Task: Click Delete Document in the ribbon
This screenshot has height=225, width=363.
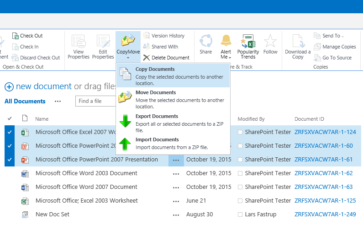Action: click(x=166, y=58)
